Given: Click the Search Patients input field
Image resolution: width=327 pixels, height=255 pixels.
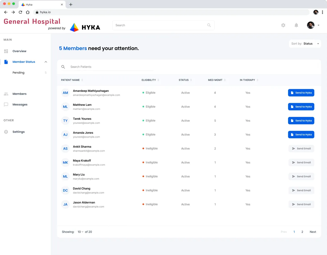Looking at the screenshot, I should [111, 67].
